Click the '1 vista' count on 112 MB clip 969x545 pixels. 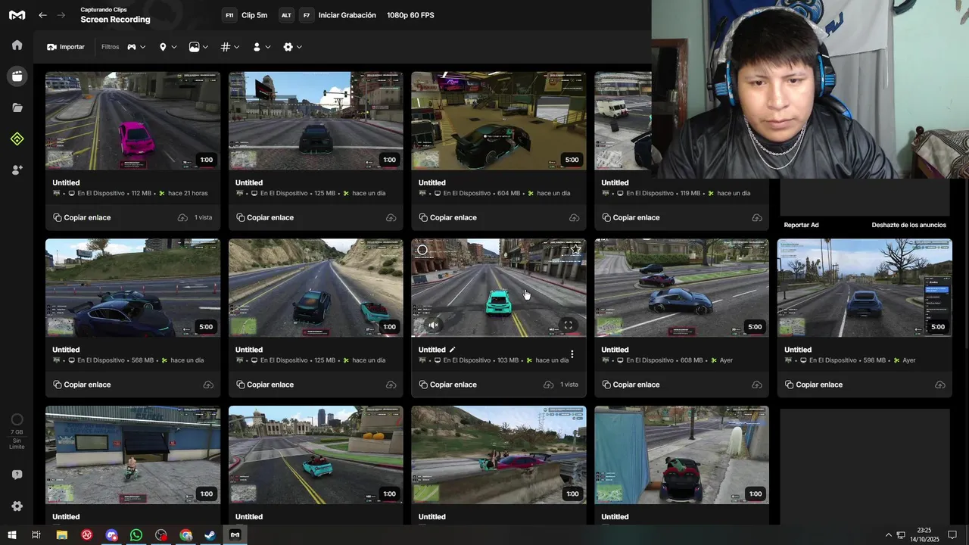click(203, 217)
